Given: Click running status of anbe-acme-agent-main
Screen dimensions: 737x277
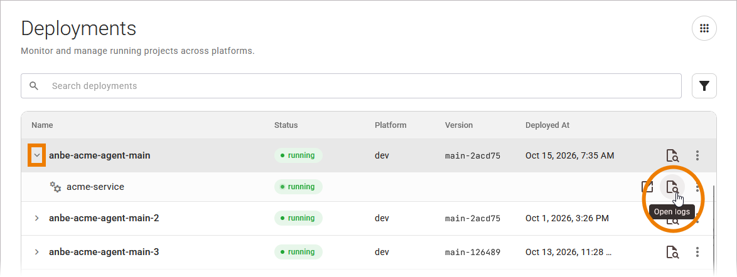Looking at the screenshot, I should (298, 155).
